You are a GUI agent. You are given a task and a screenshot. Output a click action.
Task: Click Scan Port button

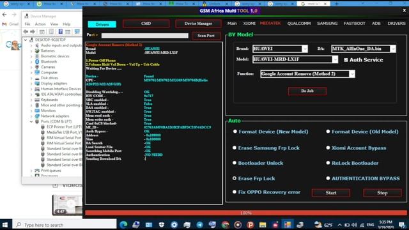tap(206, 36)
